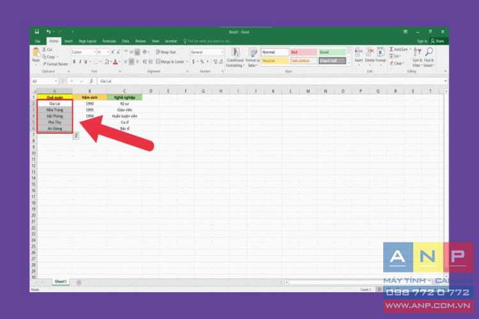The width and height of the screenshot is (479, 319).
Task: Open the font size 11 dropdown
Action: tap(107, 52)
